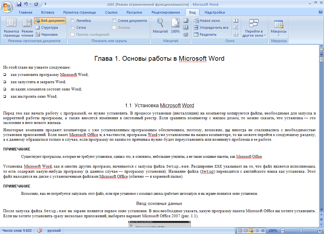This screenshot has width=324, height=234.
Task: Switch to the Главная tab
Action: (x=26, y=12)
